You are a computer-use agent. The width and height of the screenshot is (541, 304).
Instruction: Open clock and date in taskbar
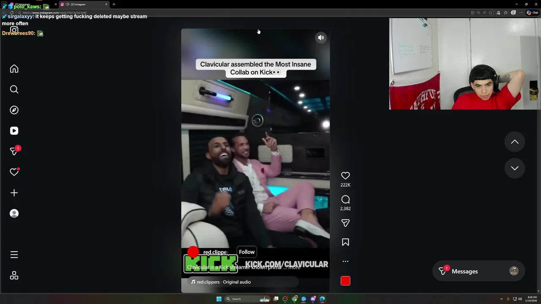tap(532, 299)
